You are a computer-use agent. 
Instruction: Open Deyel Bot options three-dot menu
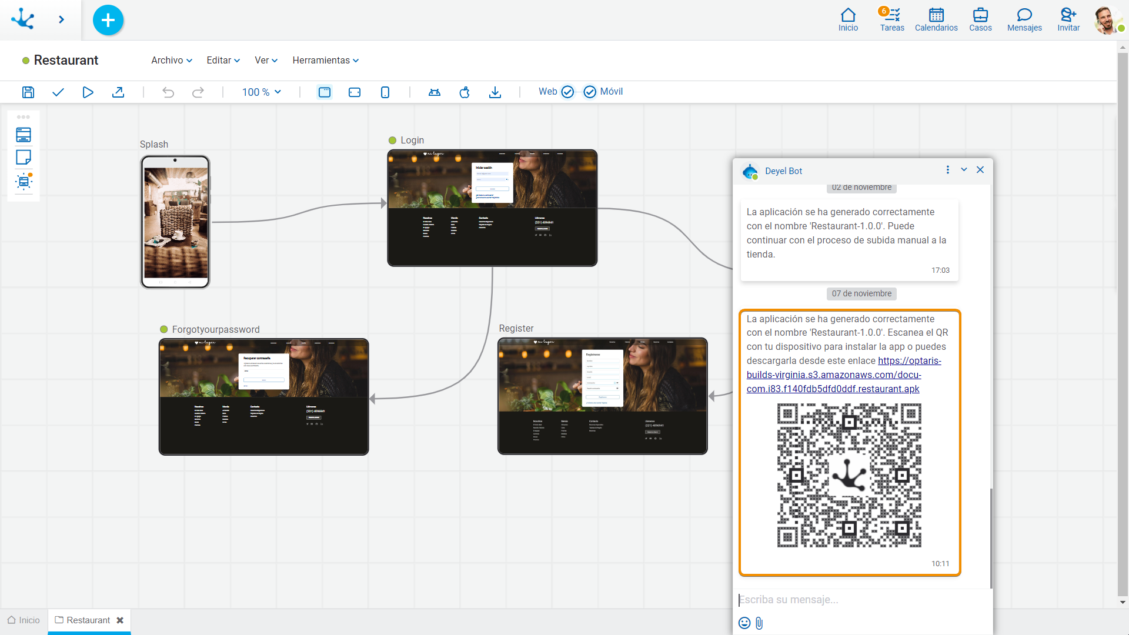tap(947, 170)
